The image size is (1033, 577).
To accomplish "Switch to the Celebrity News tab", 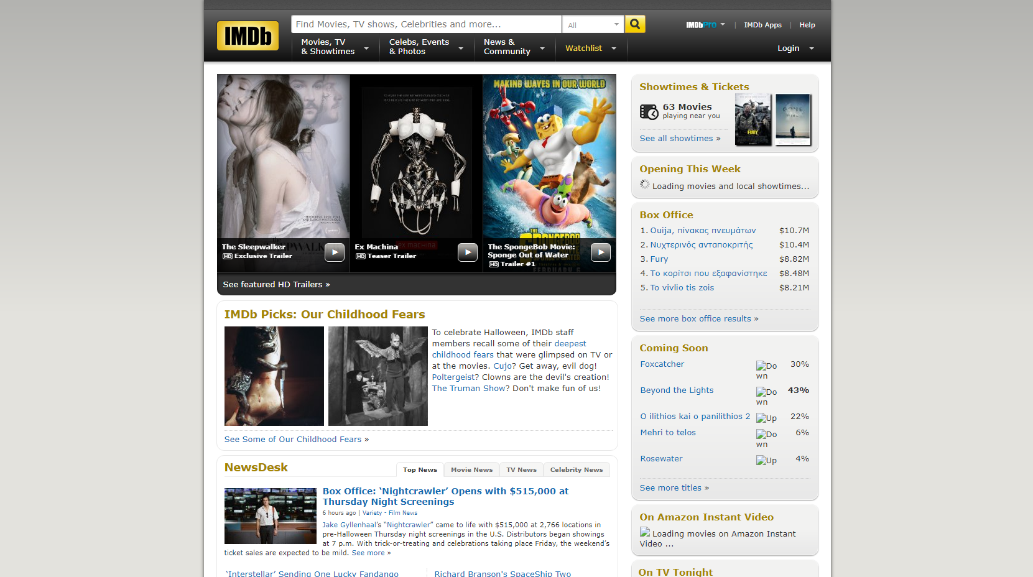I will click(577, 470).
